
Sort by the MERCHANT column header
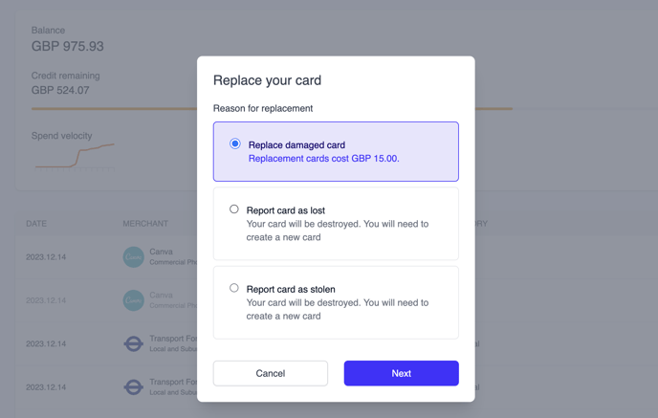145,224
